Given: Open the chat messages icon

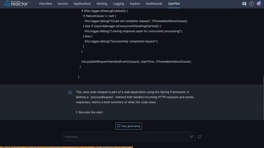Looking at the screenshot, I should (244, 4).
